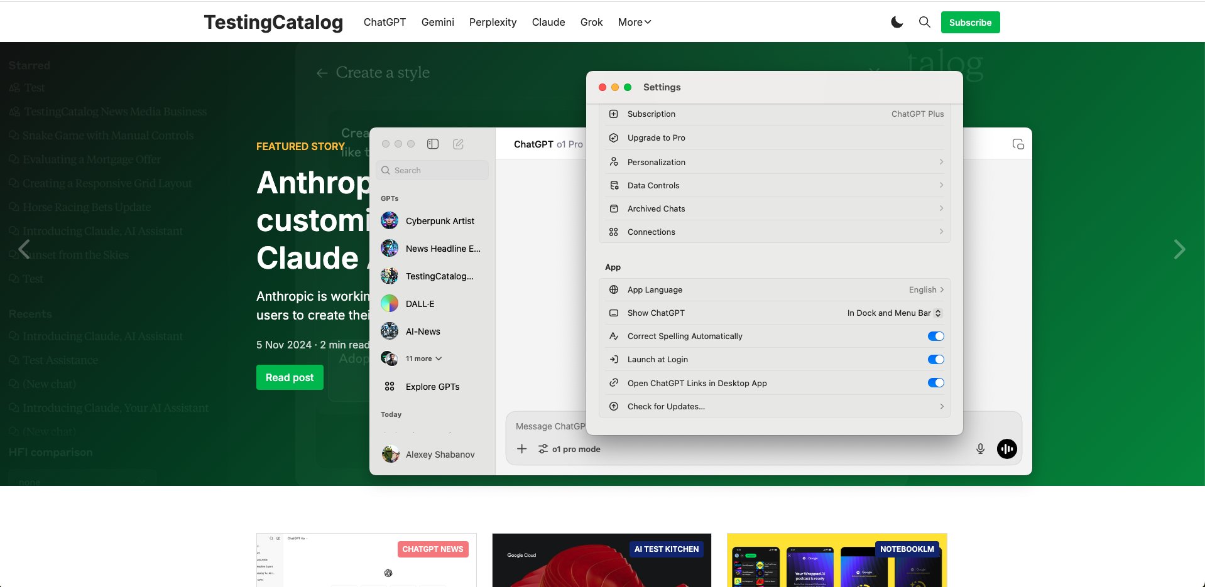Viewport: 1205px width, 587px height.
Task: Click the temporary chat icon top right
Action: pos(1018,144)
